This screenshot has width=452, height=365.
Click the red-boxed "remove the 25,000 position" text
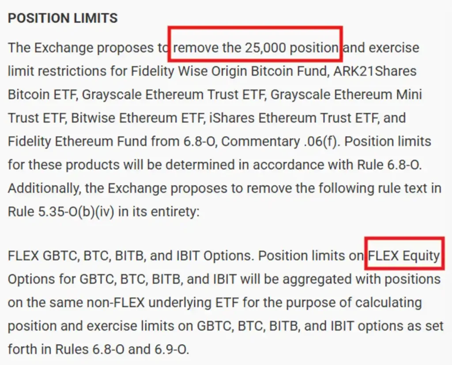click(x=256, y=47)
